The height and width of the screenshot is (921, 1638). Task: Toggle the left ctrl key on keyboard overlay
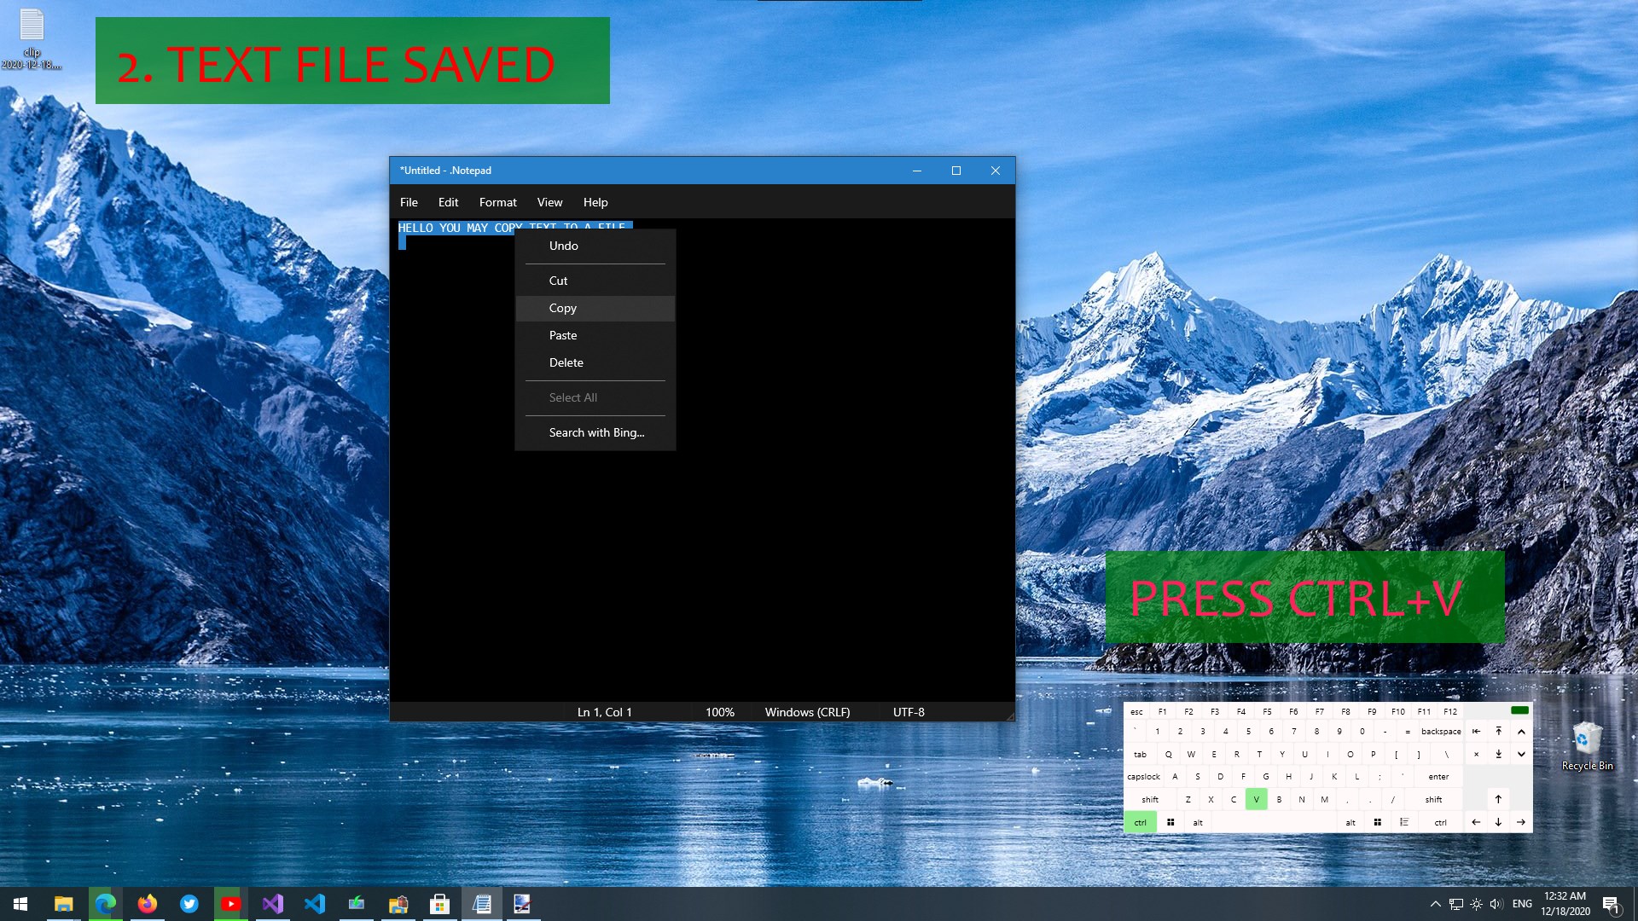coord(1140,822)
